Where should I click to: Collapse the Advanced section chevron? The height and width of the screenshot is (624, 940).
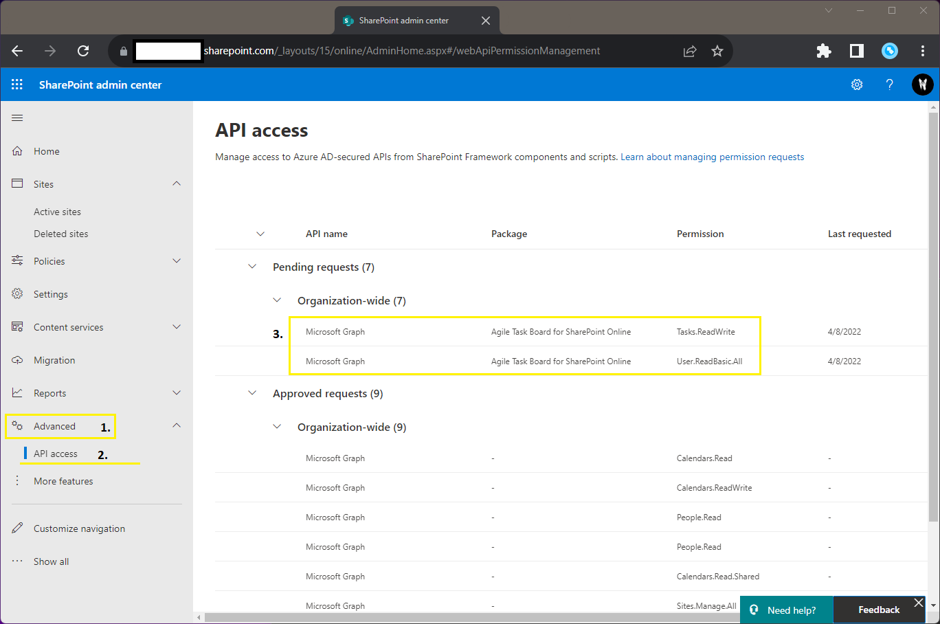177,425
